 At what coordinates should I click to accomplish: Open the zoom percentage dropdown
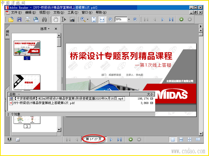[129, 19]
